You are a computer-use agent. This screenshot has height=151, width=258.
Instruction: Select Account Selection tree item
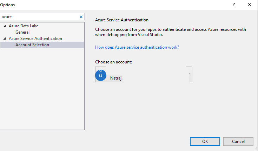tap(42, 45)
